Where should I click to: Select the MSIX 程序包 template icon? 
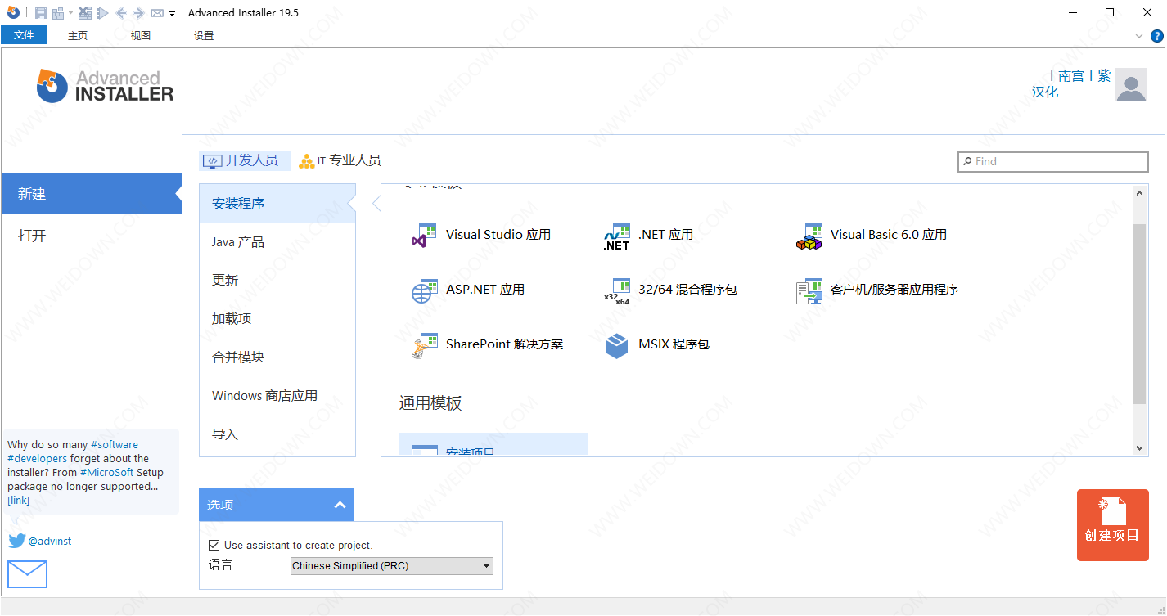617,346
